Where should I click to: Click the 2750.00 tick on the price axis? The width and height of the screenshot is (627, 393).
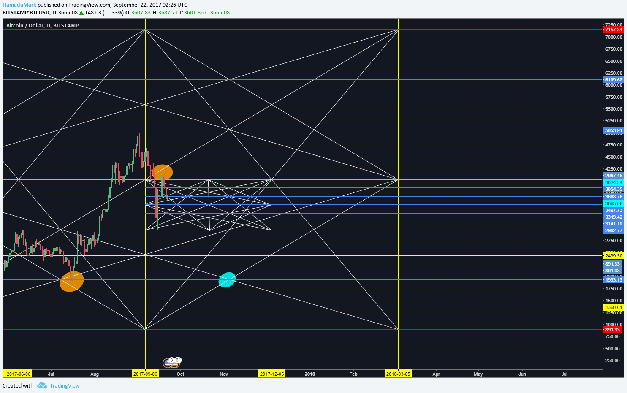coord(613,241)
